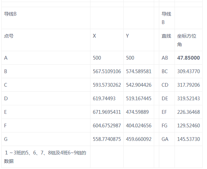Select the bold azimuth value 47.85000
The image size is (207, 169).
pyautogui.click(x=188, y=58)
